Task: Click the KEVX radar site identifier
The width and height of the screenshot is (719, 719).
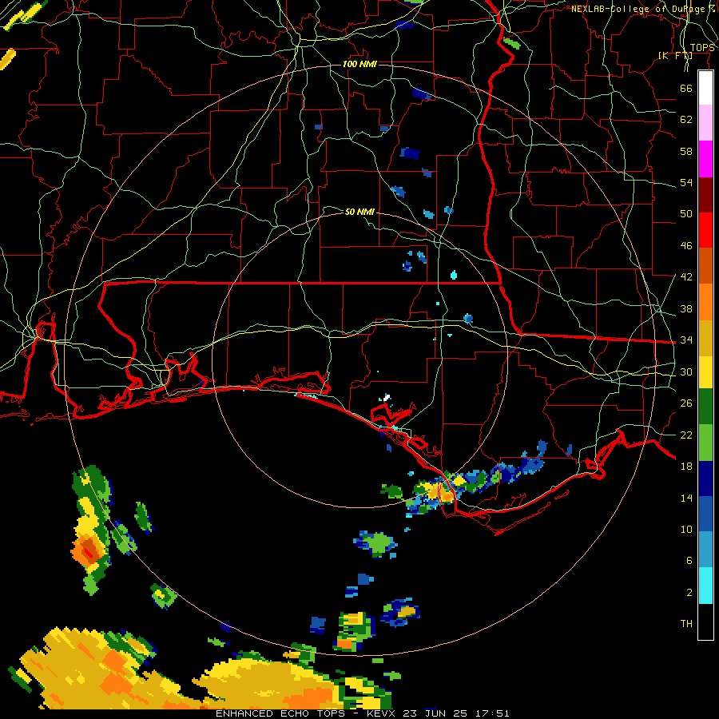Action: click(383, 713)
